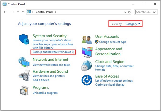Click the Programs disc box icon

coord(24,90)
